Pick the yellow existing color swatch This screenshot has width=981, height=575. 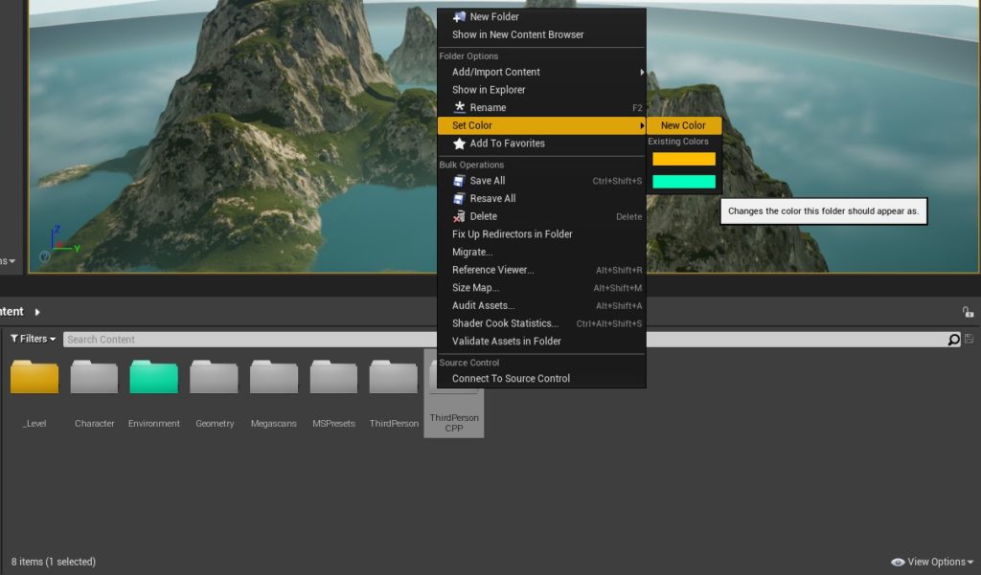[x=683, y=158]
